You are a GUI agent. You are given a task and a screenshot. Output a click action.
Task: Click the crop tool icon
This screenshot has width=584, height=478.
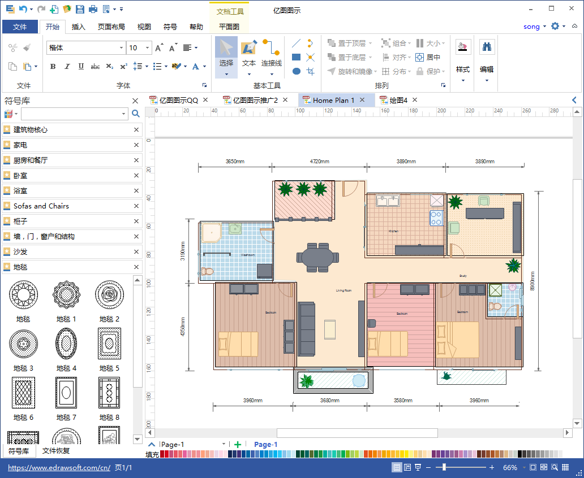click(x=310, y=71)
